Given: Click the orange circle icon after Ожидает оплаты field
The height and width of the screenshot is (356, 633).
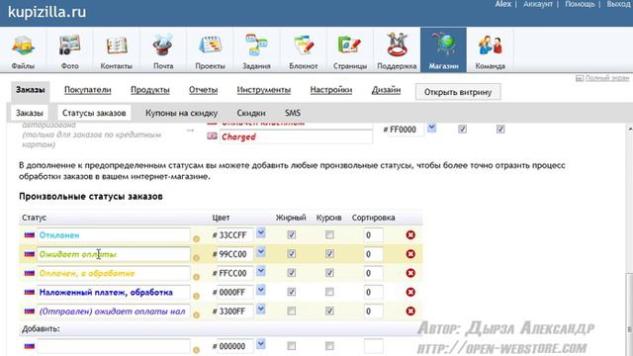Looking at the screenshot, I should coord(196,258).
